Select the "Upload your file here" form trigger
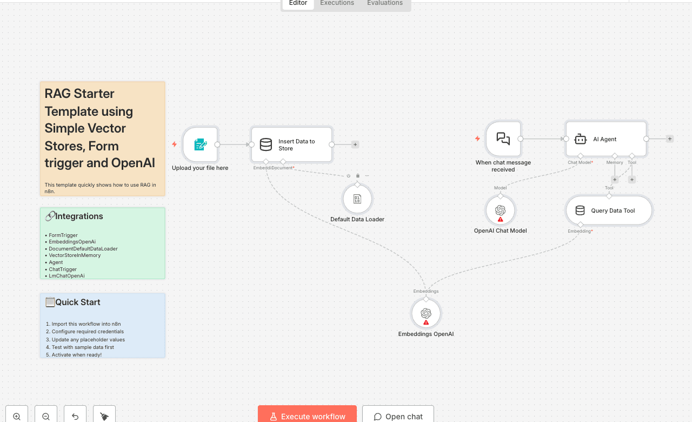 coord(200,144)
